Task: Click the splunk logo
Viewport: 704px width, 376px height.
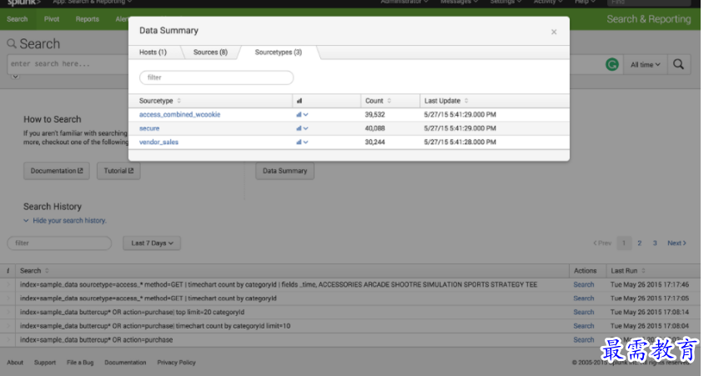Action: (23, 3)
